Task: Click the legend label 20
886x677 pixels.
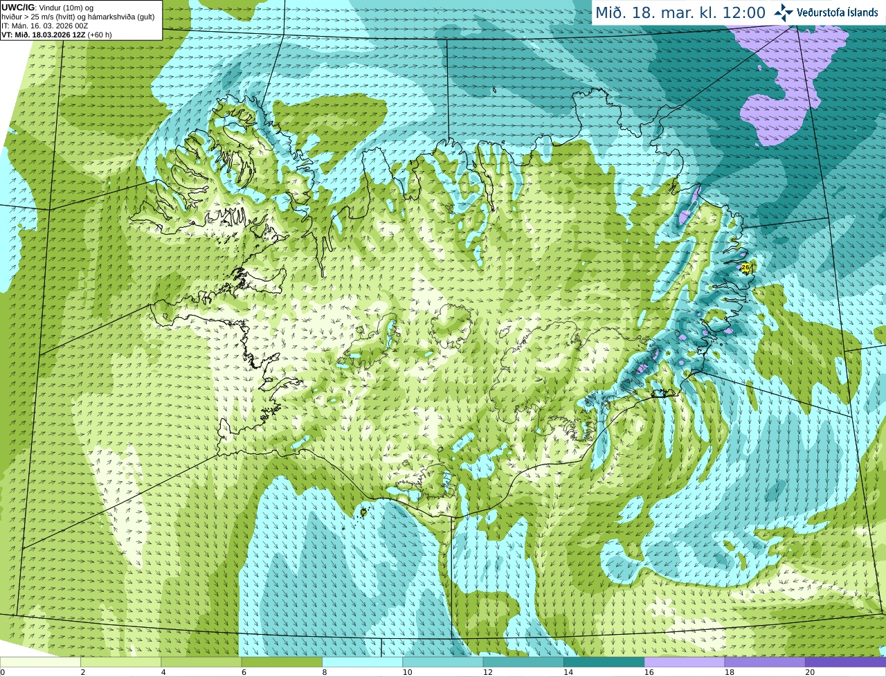Action: [809, 672]
